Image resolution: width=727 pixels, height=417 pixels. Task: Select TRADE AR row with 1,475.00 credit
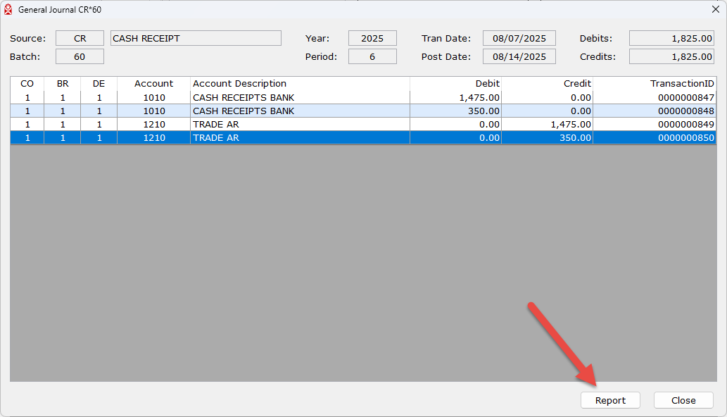352,125
